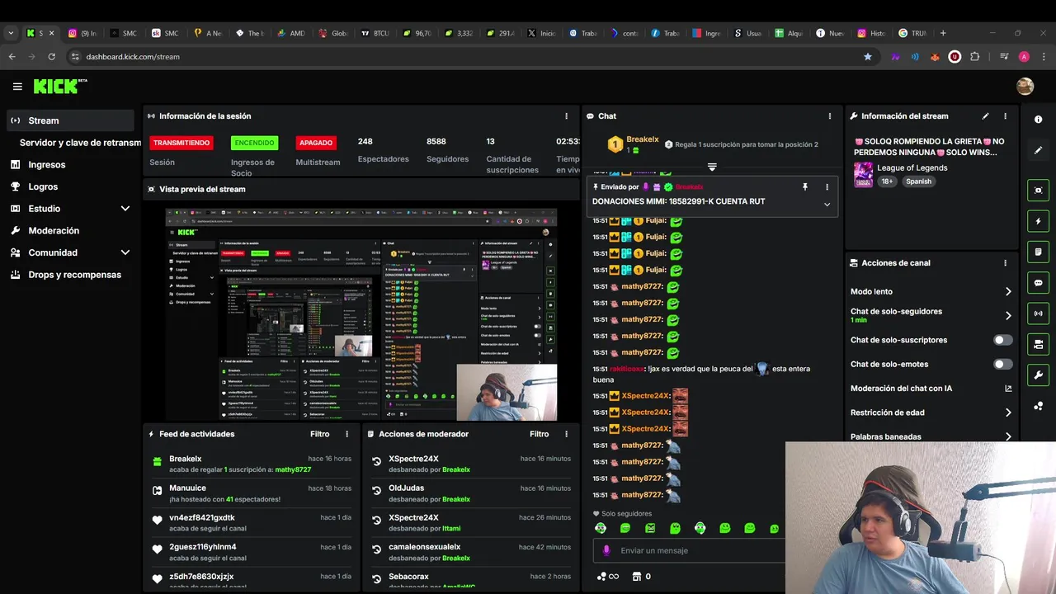Click the League of Legends category
The width and height of the screenshot is (1056, 594).
[x=912, y=167]
